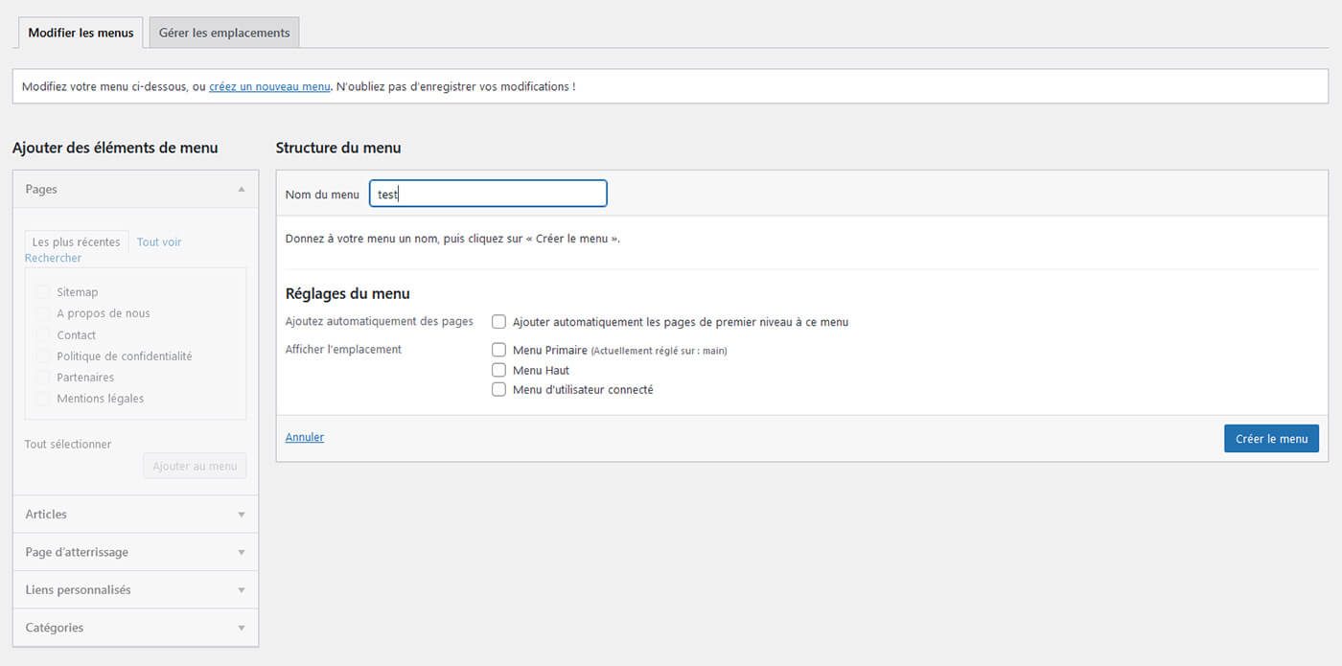Viewport: 1342px width, 666px height.
Task: Select the Partenaires page checkbox
Action: pyautogui.click(x=42, y=378)
